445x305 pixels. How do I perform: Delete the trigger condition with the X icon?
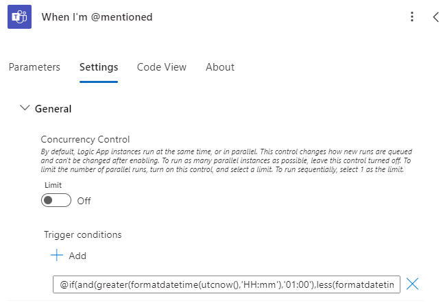click(x=413, y=284)
